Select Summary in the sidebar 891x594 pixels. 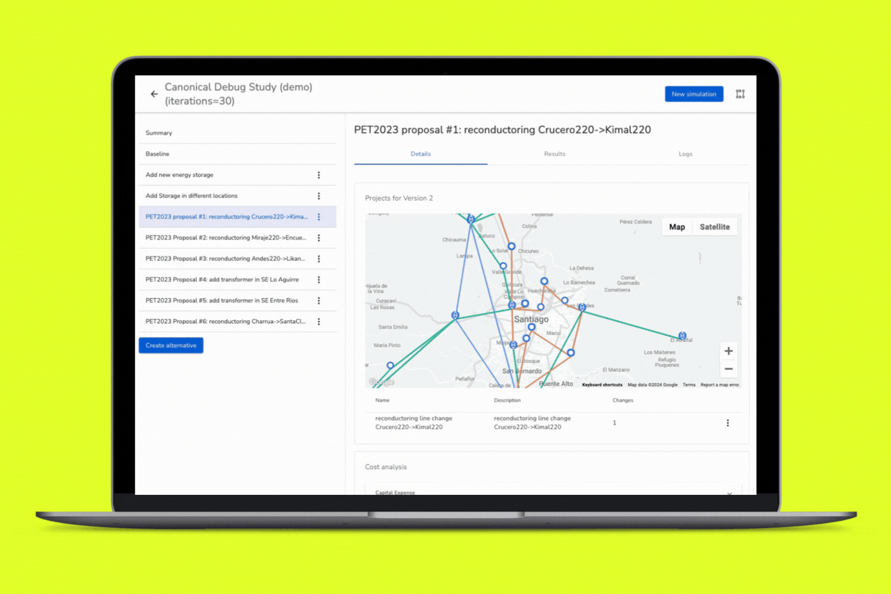[159, 133]
